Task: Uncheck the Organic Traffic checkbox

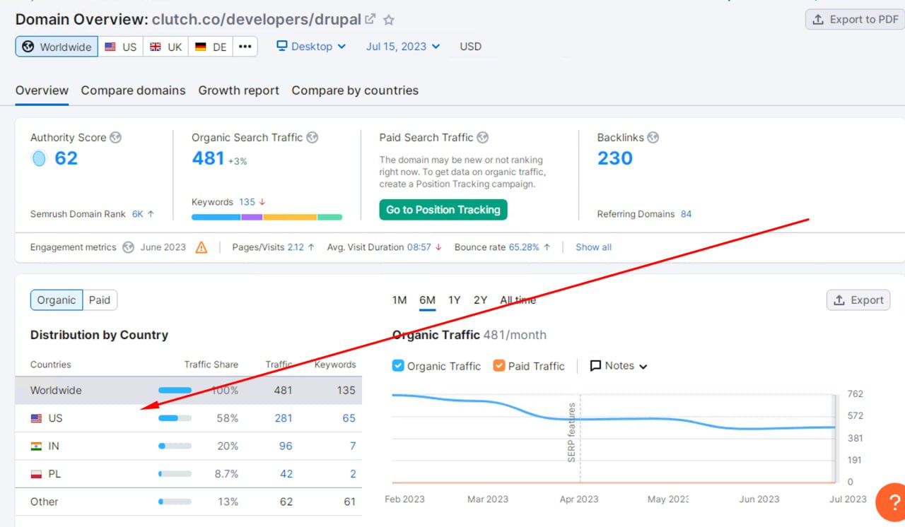Action: pyautogui.click(x=398, y=366)
